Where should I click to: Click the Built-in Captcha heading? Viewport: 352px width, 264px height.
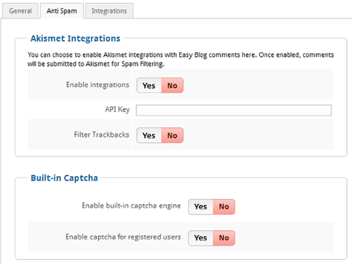(64, 178)
